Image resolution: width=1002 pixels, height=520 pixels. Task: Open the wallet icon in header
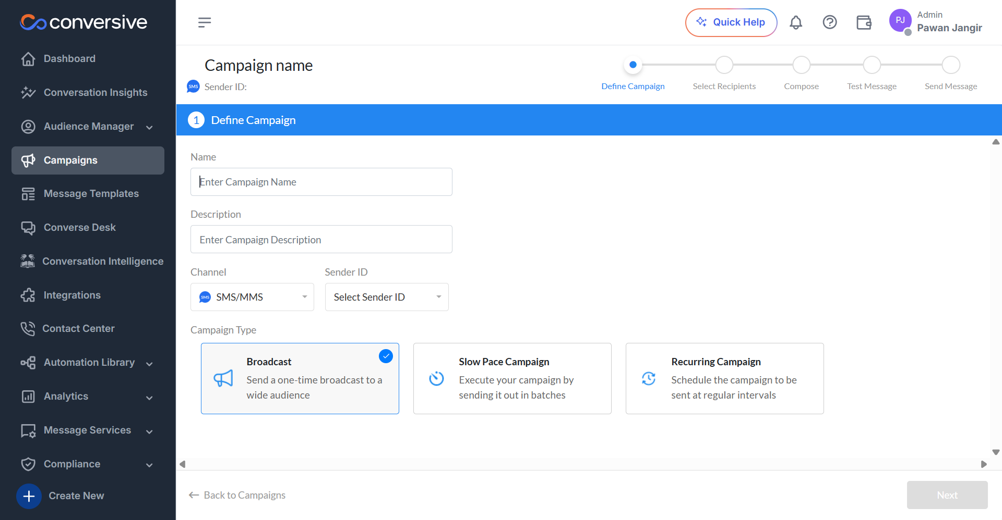click(864, 22)
